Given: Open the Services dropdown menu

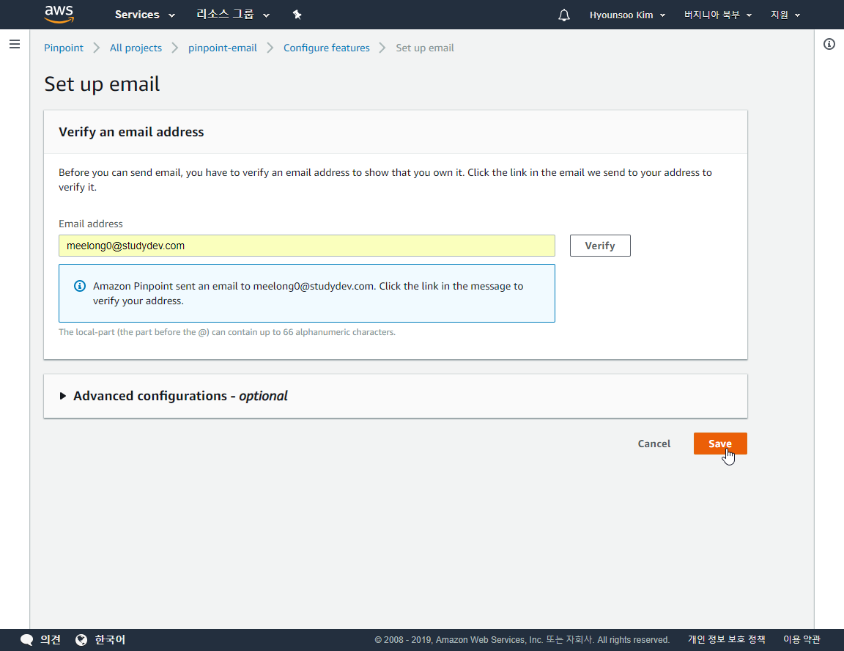Looking at the screenshot, I should pyautogui.click(x=145, y=15).
